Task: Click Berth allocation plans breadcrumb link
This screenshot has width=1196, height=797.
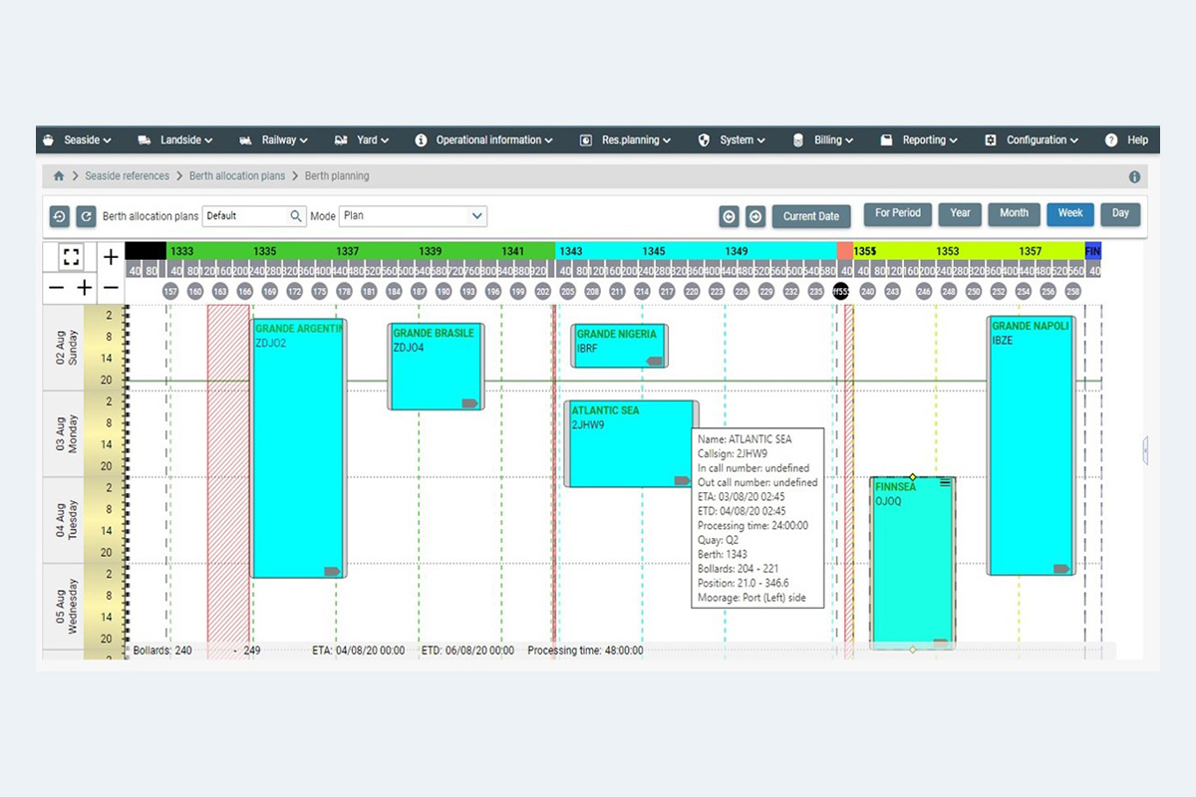Action: click(238, 176)
